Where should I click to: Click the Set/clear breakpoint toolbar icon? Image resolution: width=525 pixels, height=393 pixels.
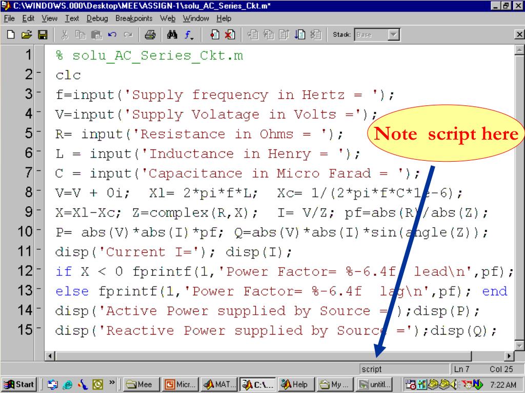coord(215,34)
